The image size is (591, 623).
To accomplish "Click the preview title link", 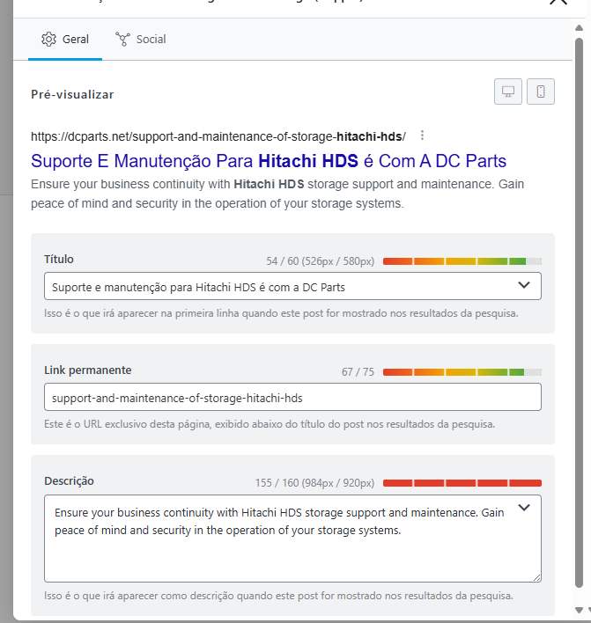I will pos(269,161).
